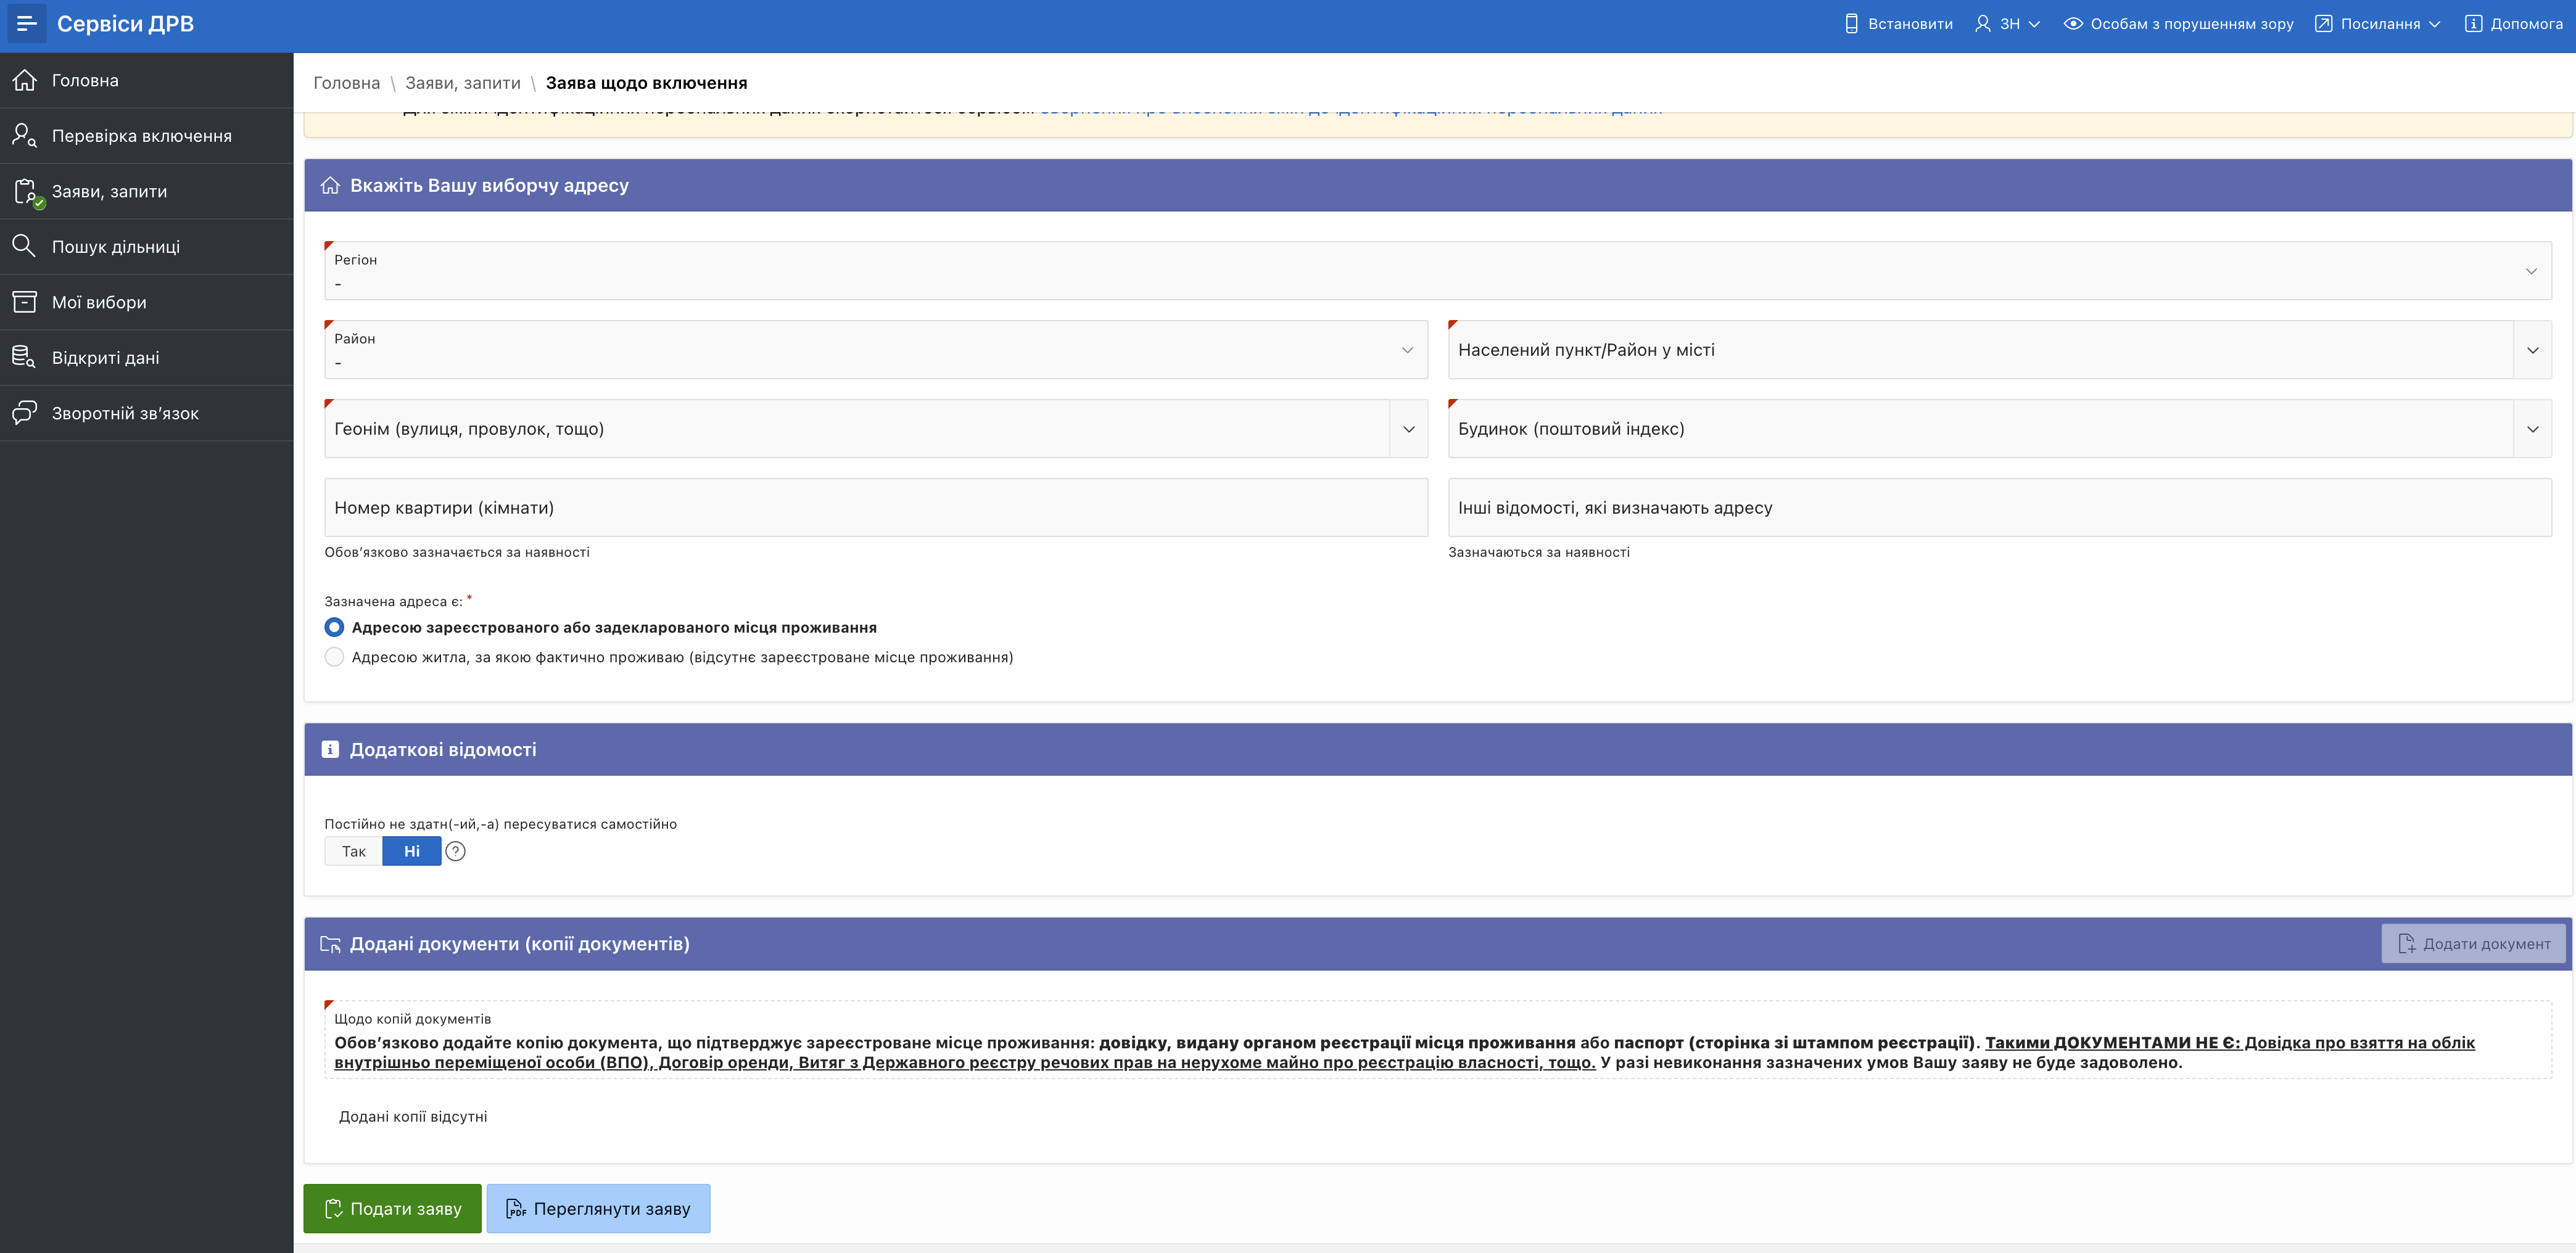Open the Район dropdown list
The height and width of the screenshot is (1253, 2576).
pyautogui.click(x=1406, y=350)
